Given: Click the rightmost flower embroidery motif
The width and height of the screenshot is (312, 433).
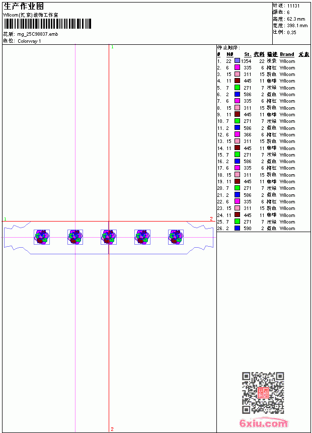Looking at the screenshot, I should point(176,237).
